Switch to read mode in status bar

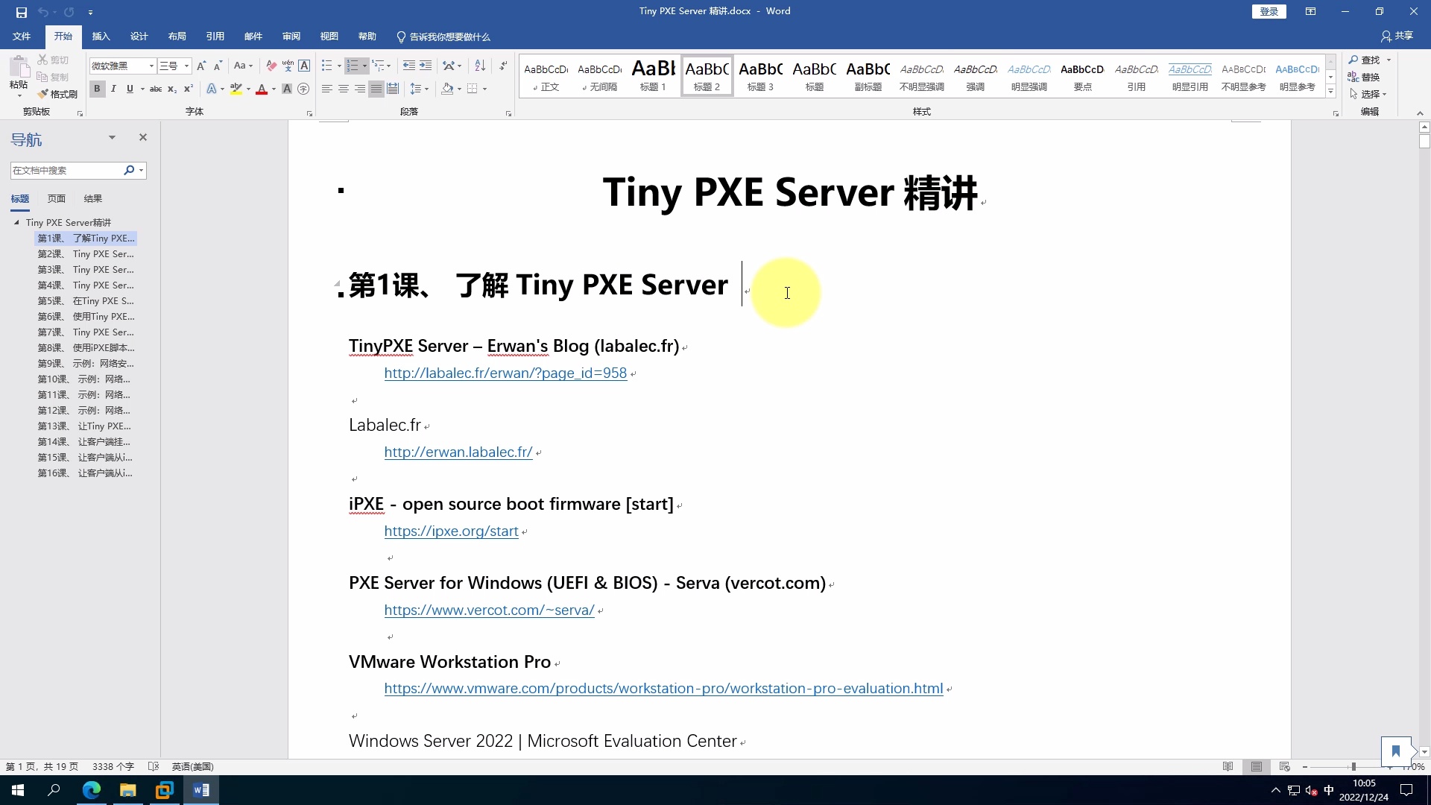tap(1228, 766)
